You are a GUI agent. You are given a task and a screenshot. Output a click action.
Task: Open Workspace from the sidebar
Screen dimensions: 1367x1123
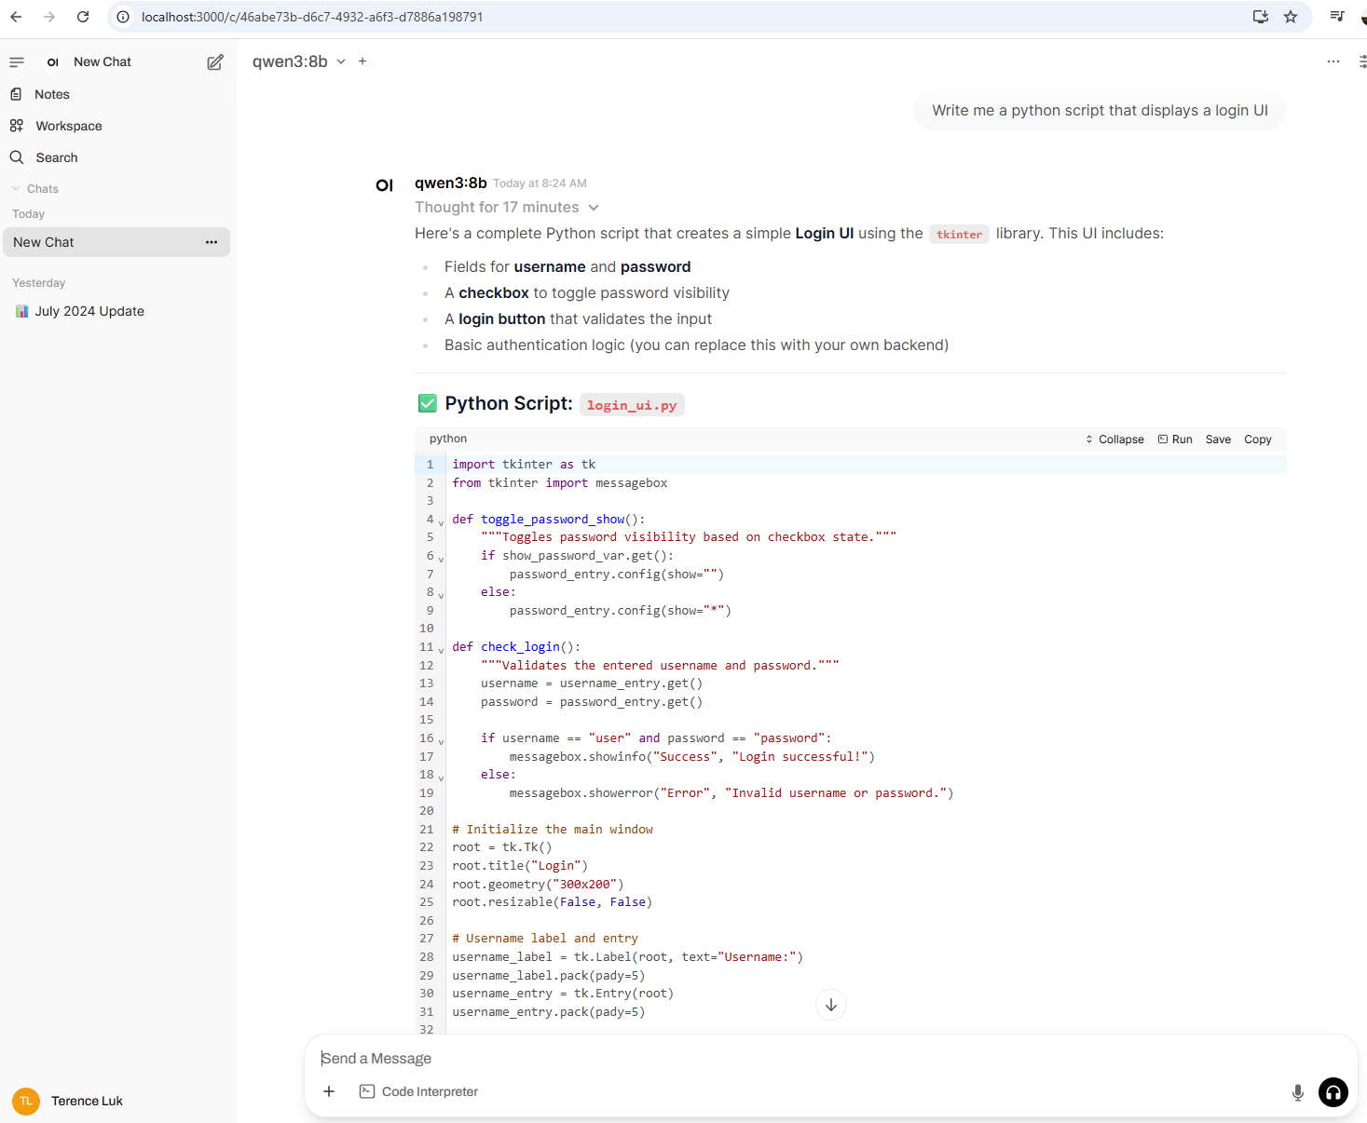pos(68,126)
